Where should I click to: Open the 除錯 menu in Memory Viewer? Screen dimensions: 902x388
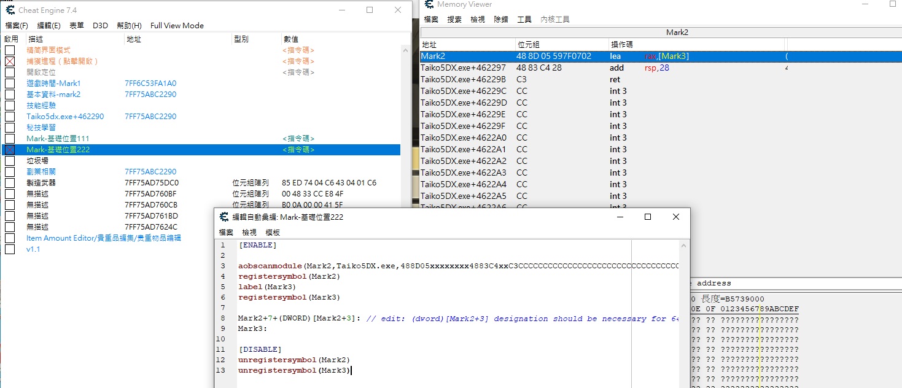click(501, 20)
